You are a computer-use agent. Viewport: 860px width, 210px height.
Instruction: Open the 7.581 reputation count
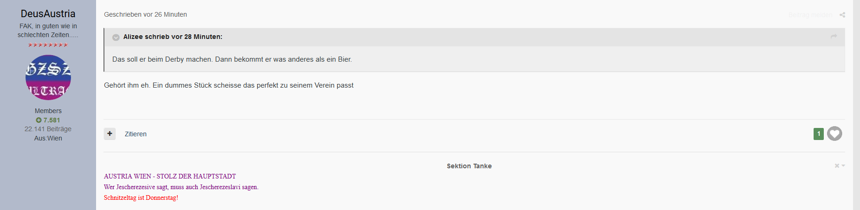point(52,120)
